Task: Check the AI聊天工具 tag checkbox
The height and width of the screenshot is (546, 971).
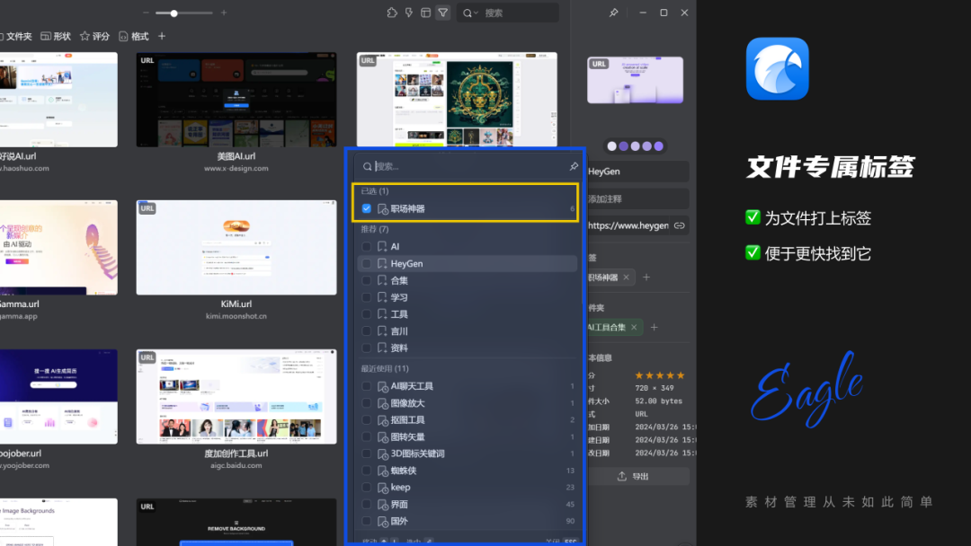Action: tap(367, 386)
